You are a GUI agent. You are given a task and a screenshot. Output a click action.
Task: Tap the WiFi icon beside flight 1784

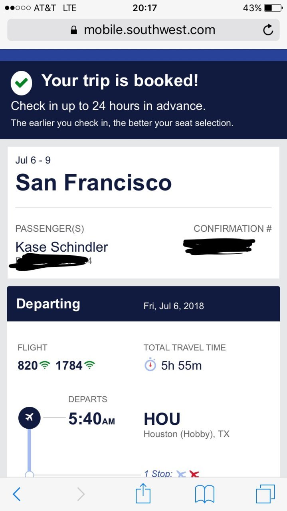point(89,365)
